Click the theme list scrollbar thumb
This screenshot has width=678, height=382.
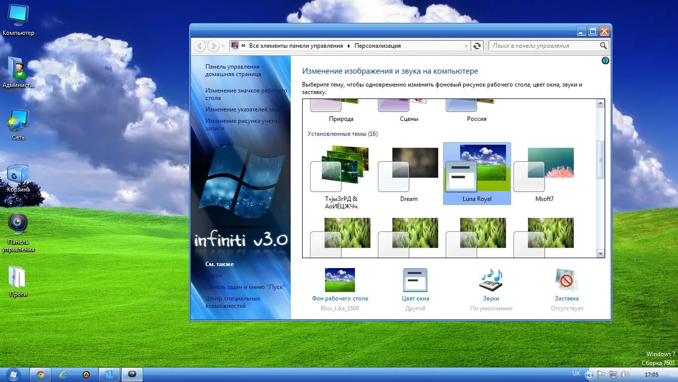(600, 160)
